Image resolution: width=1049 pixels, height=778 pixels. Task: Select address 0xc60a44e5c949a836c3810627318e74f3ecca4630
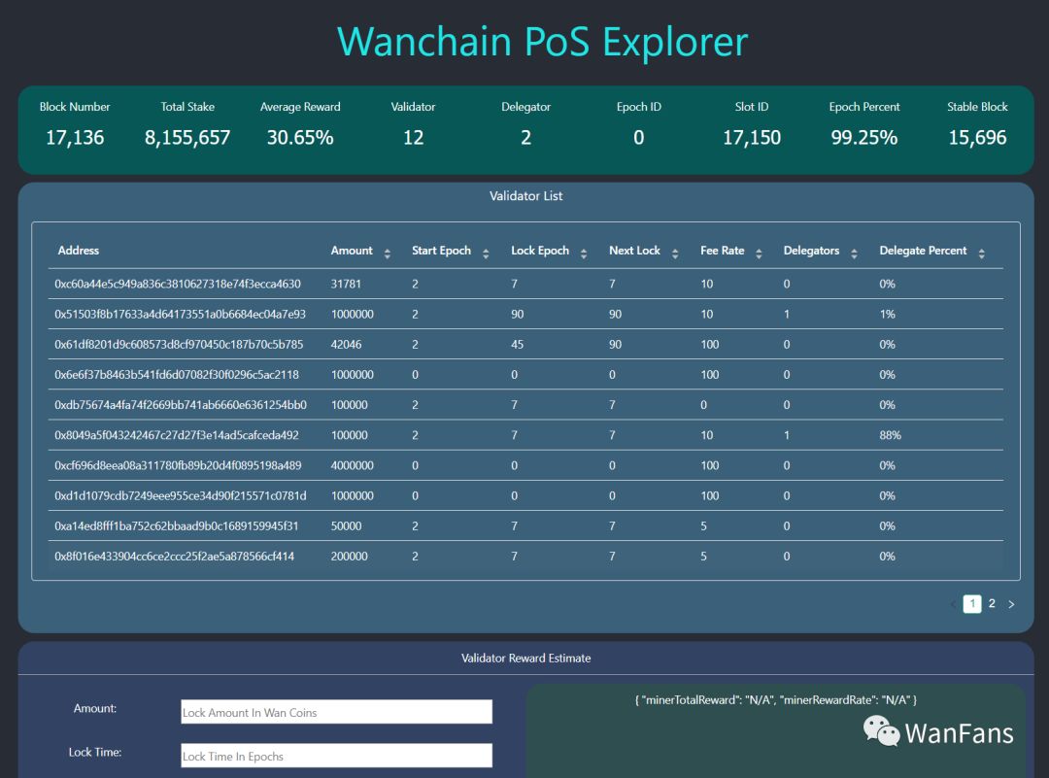(x=178, y=284)
